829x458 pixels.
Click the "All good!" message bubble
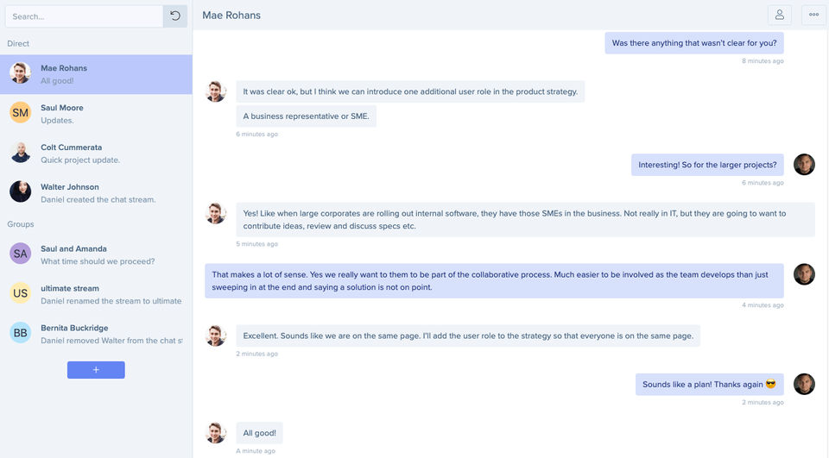tap(260, 433)
